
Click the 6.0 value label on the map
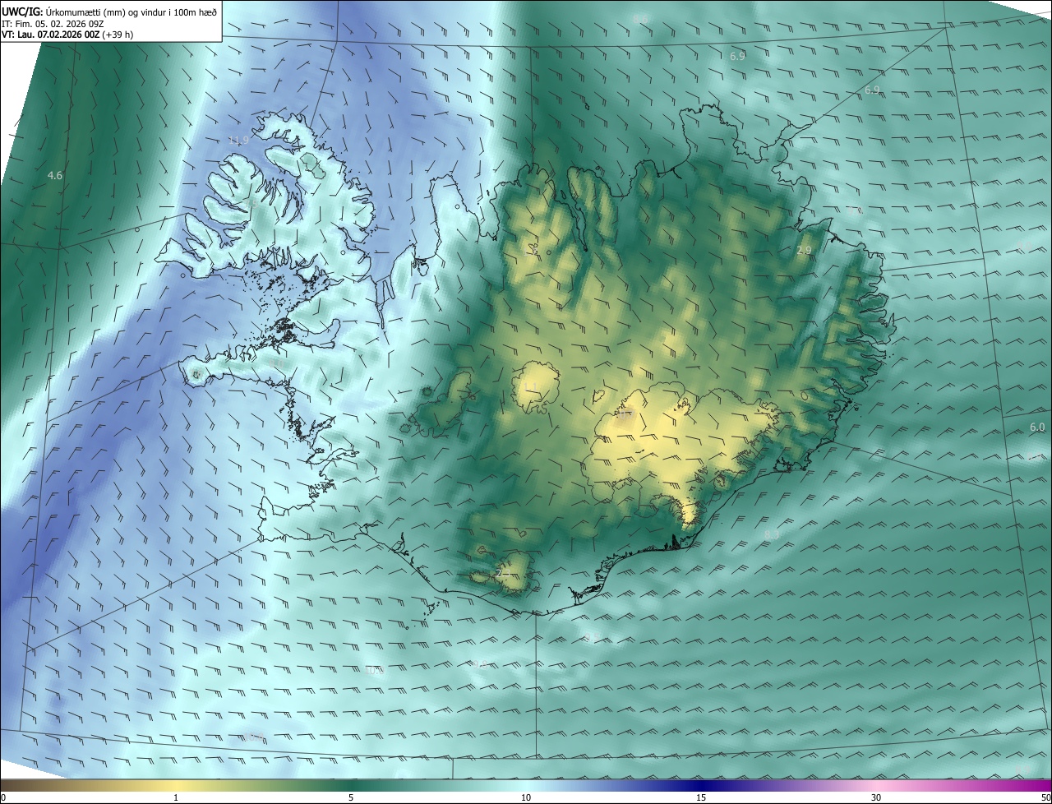[x=1037, y=427]
